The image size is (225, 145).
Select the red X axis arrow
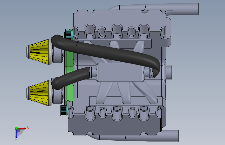pyautogui.click(x=22, y=128)
